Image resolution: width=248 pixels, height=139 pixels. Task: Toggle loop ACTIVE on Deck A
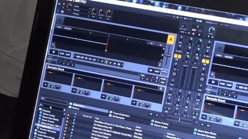[164, 72]
